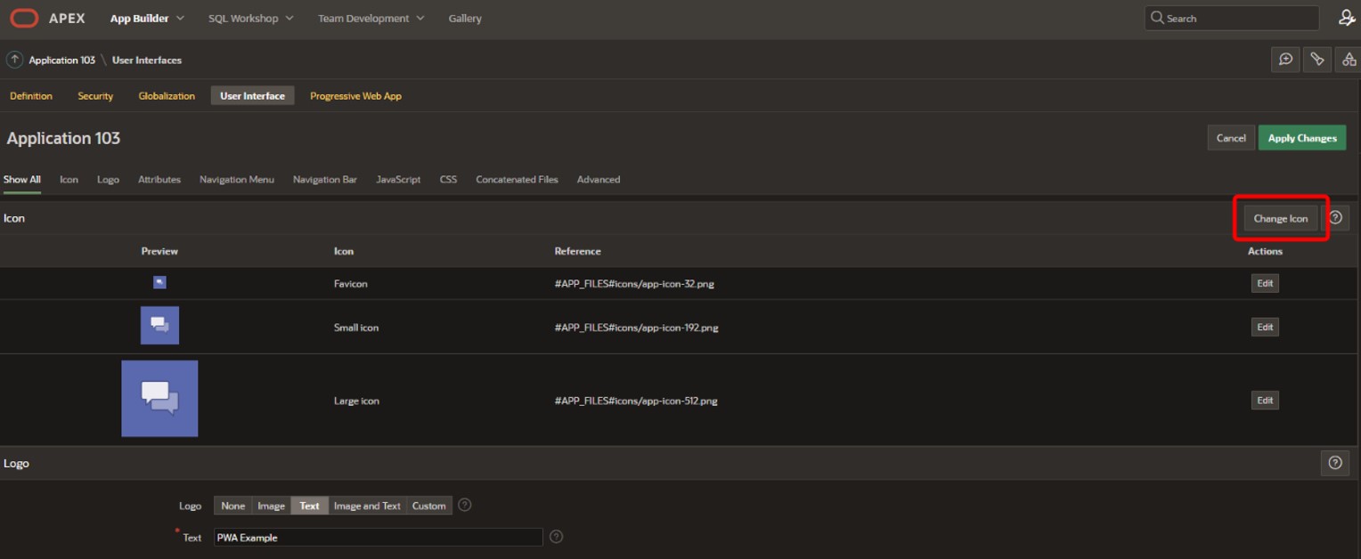Click the Cancel button
The image size is (1361, 559).
1231,138
